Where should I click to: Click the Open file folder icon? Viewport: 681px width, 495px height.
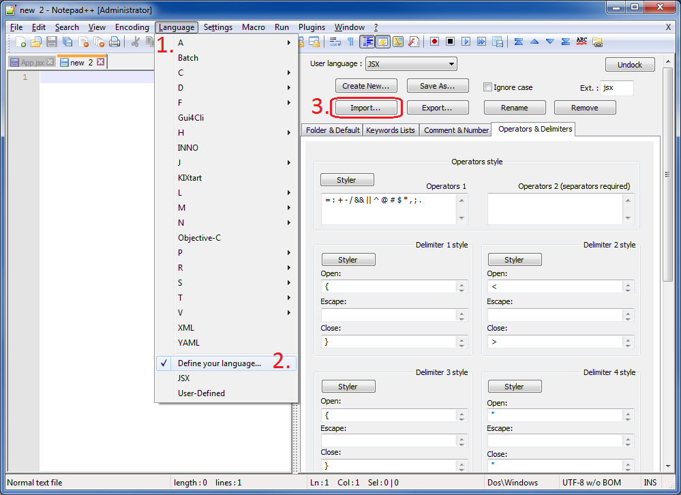point(36,42)
